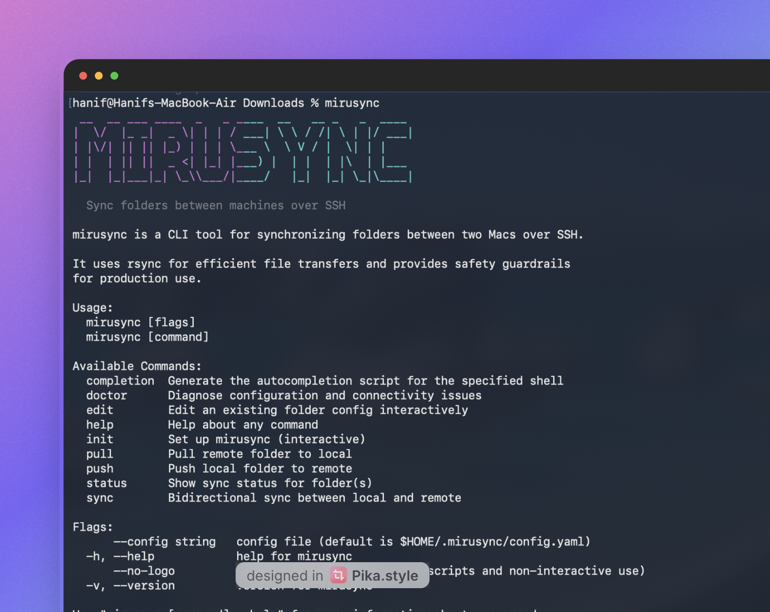Click 'Set up mirusync (interactive)' description
Image resolution: width=770 pixels, height=612 pixels.
pos(267,439)
